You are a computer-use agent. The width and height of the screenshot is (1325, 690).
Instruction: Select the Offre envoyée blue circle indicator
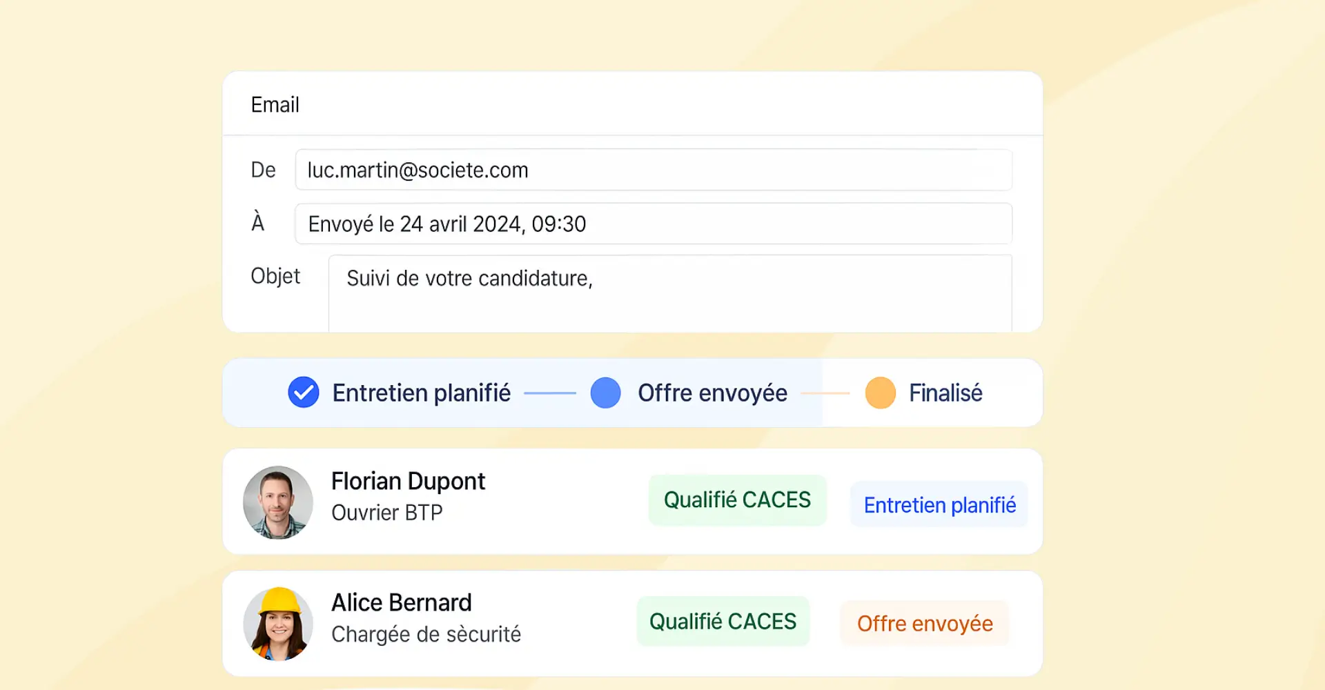[x=605, y=392]
